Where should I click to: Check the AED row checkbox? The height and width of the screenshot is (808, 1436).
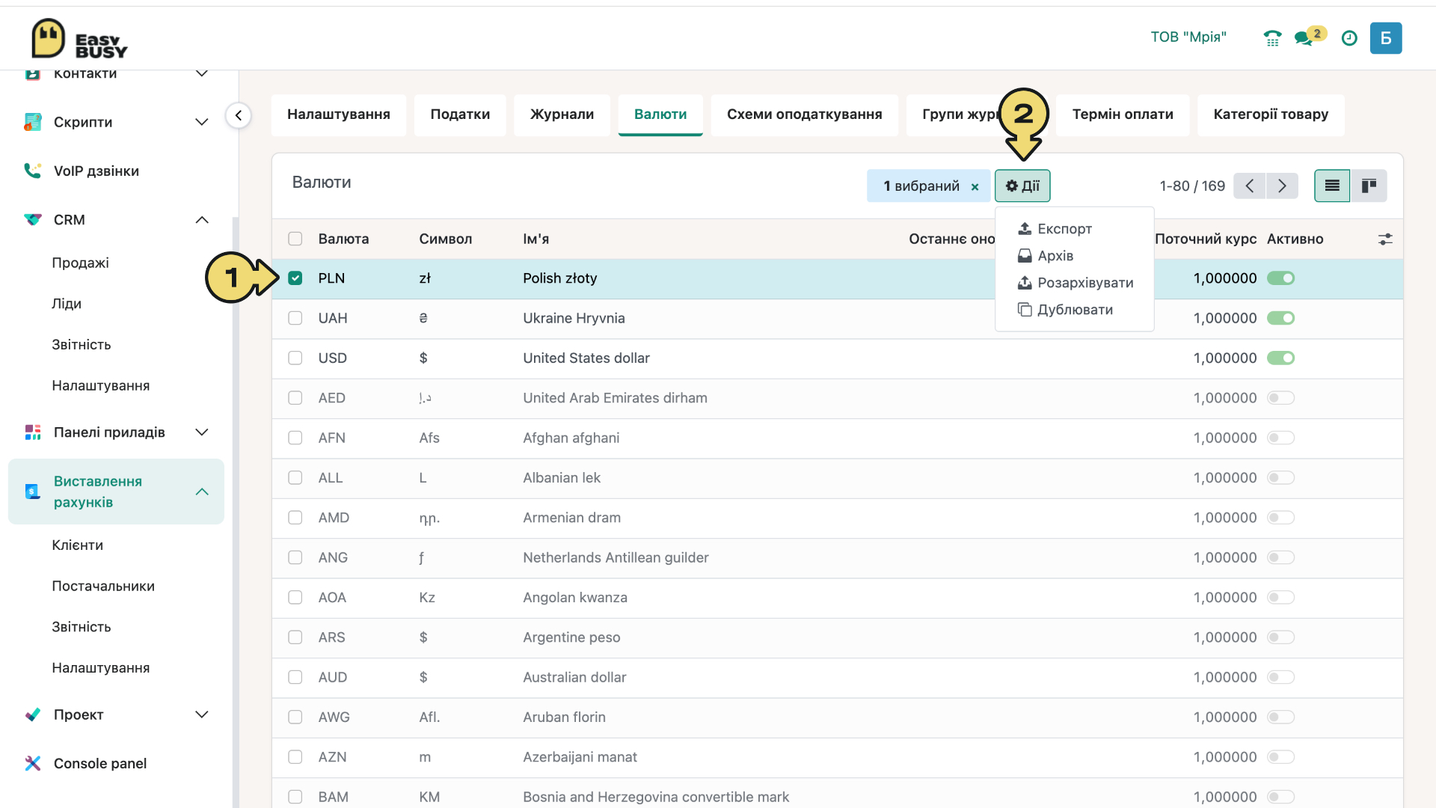pos(295,398)
